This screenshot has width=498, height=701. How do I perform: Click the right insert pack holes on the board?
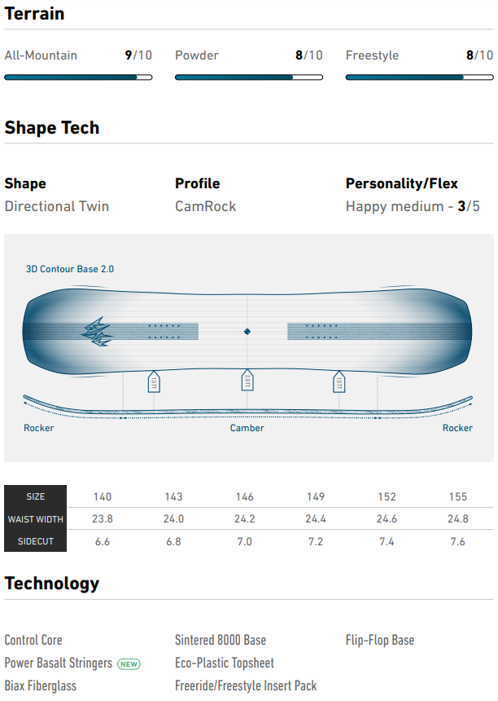(x=321, y=331)
